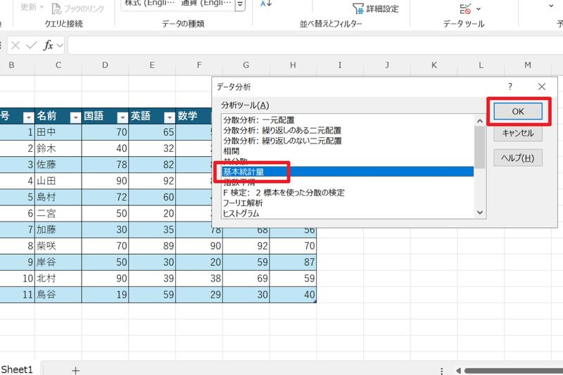Expand the dropdown next to fx
This screenshot has width=563, height=375.
pos(60,46)
